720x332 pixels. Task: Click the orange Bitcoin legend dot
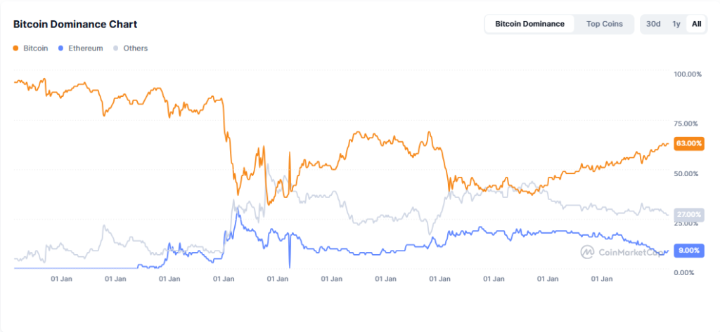pos(17,48)
